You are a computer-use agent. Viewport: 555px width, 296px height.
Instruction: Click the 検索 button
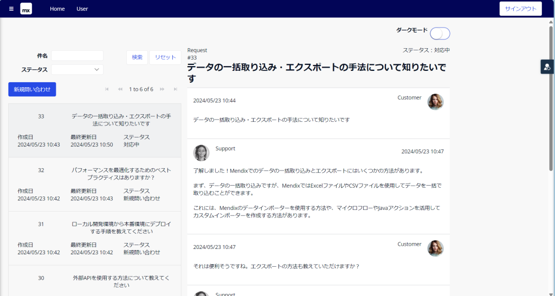(137, 57)
